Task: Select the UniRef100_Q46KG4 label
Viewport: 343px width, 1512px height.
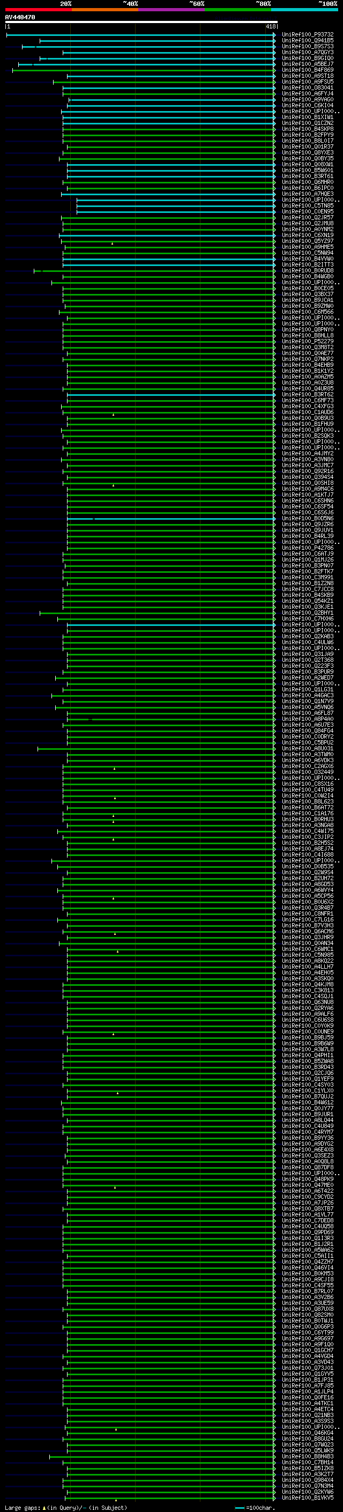Action: point(308,1433)
